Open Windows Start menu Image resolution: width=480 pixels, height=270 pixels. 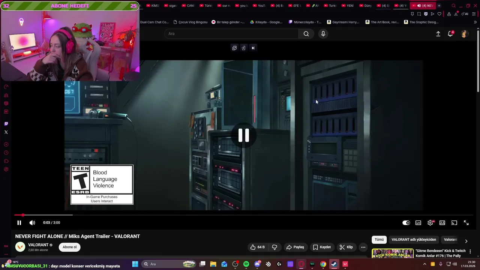pos(135,264)
